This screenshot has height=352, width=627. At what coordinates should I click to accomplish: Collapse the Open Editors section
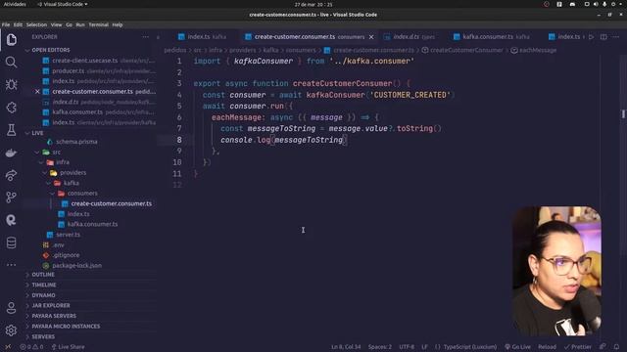point(50,50)
